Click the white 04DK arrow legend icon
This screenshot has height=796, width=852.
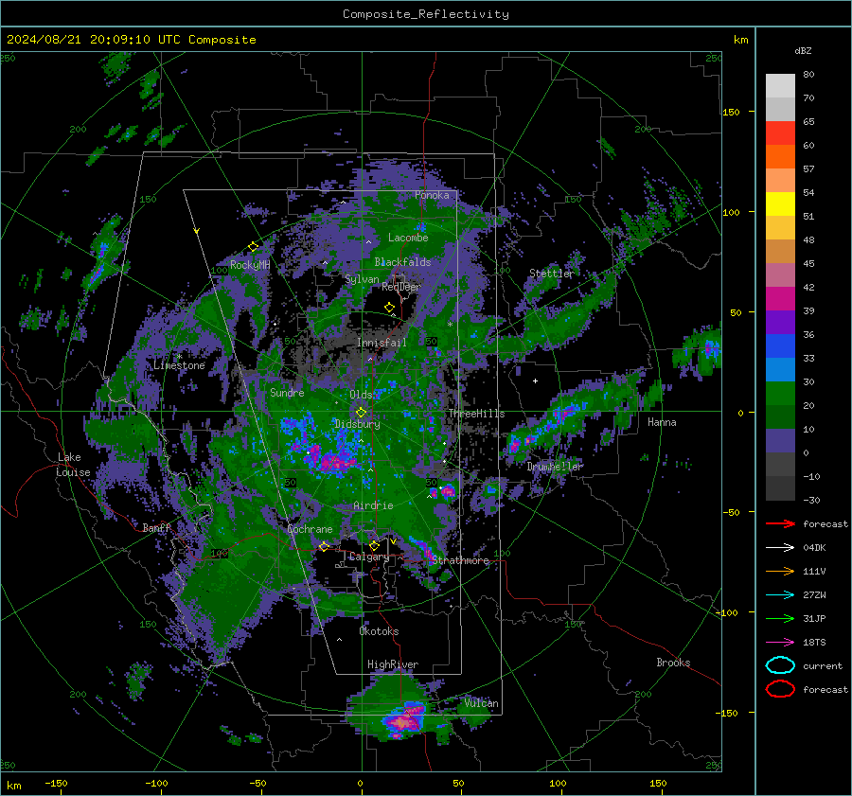click(780, 548)
